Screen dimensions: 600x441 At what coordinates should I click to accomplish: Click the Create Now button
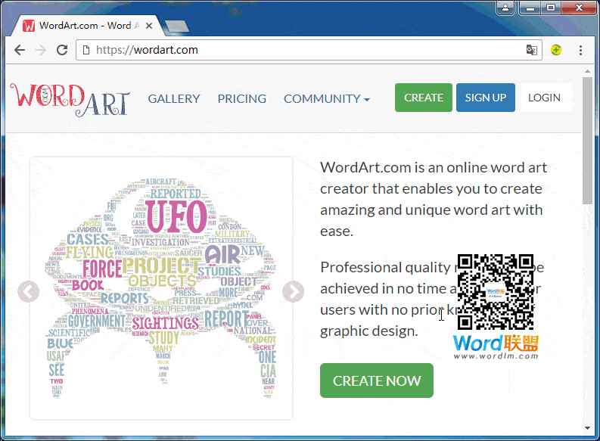376,380
